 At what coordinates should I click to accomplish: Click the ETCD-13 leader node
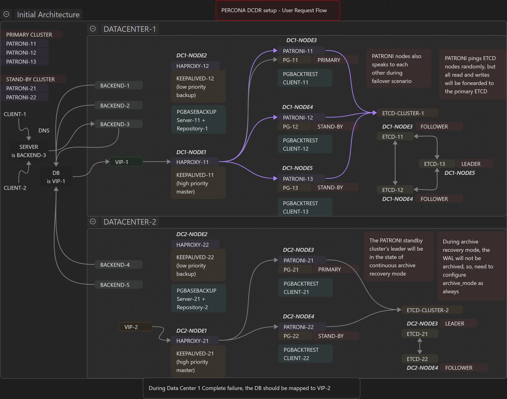click(x=436, y=164)
